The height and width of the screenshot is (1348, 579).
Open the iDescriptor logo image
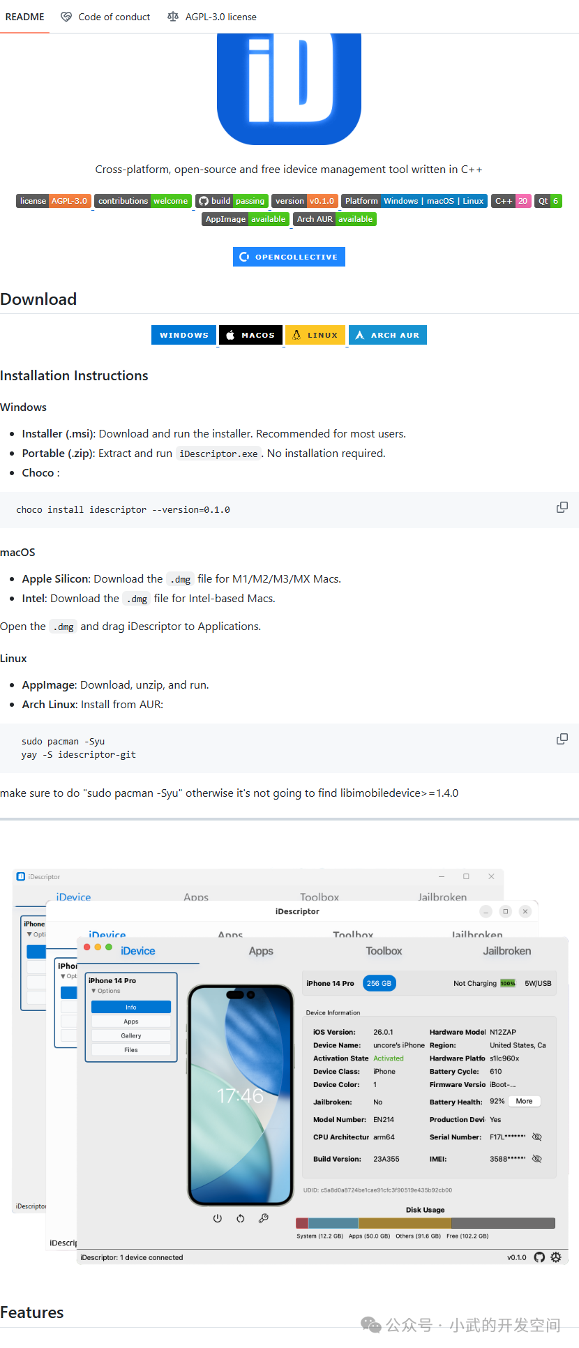click(x=289, y=89)
